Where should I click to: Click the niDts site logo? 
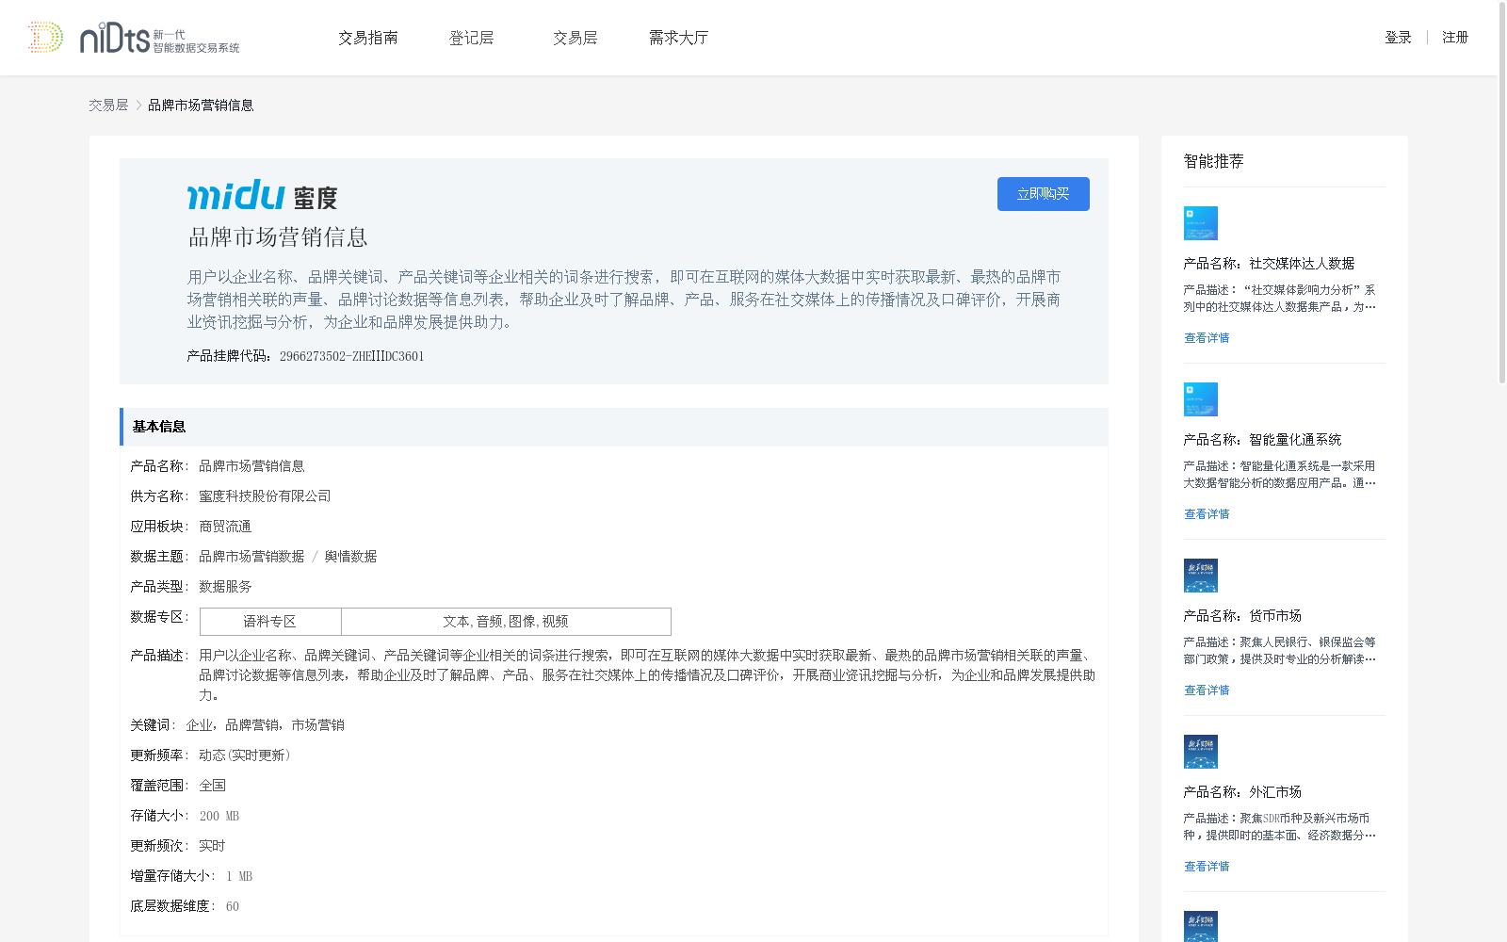134,38
